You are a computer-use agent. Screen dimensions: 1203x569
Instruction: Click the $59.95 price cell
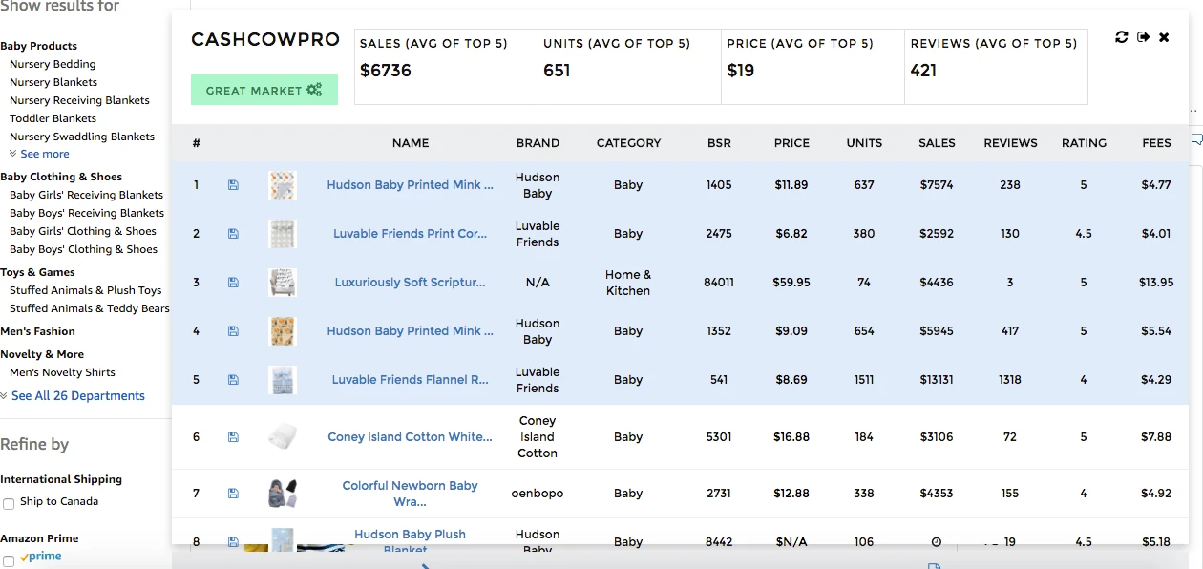tap(791, 283)
